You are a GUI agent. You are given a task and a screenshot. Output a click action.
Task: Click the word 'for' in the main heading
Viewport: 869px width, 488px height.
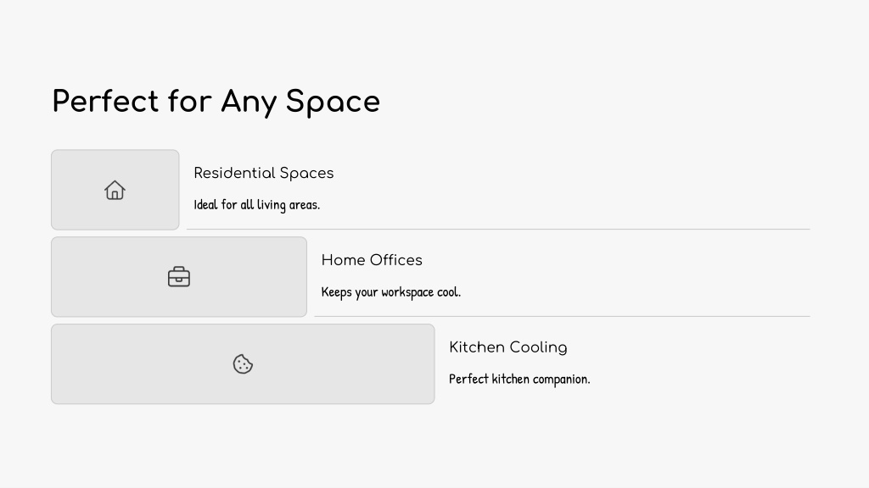click(189, 102)
